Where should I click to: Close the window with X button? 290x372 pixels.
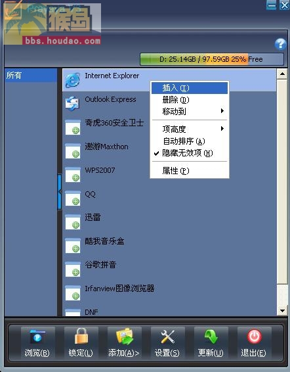284,5
